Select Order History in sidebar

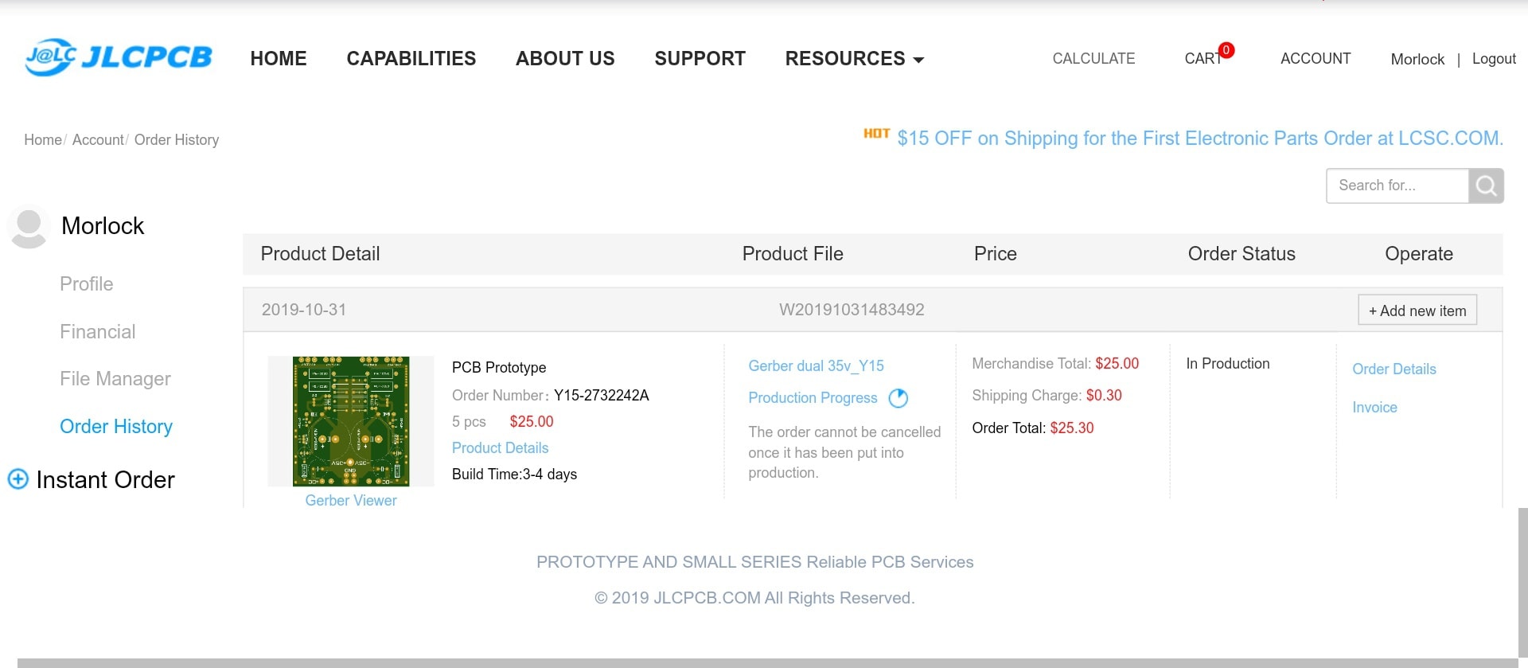click(x=116, y=427)
